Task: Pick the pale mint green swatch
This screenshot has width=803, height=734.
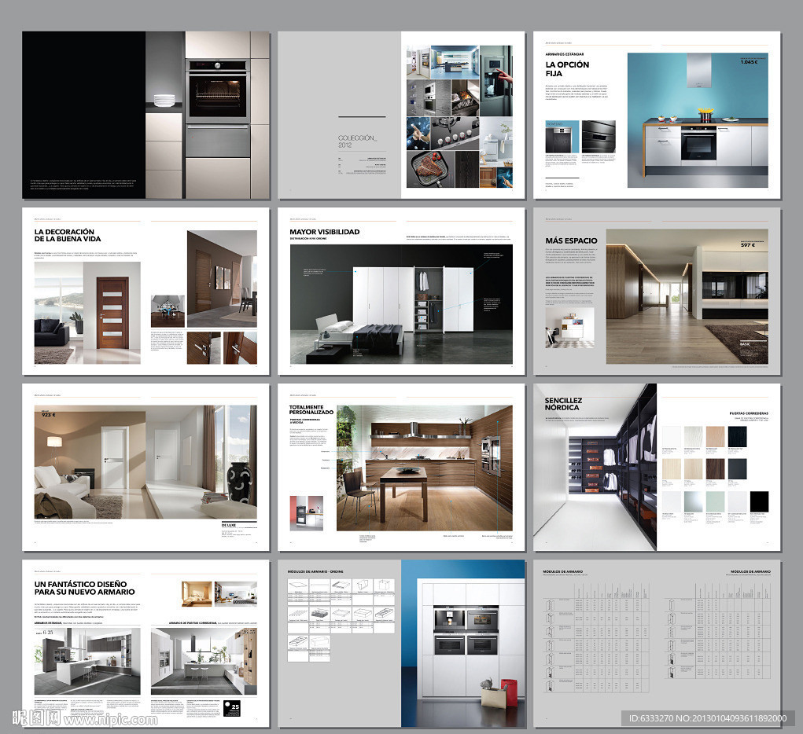Action: 716,501
